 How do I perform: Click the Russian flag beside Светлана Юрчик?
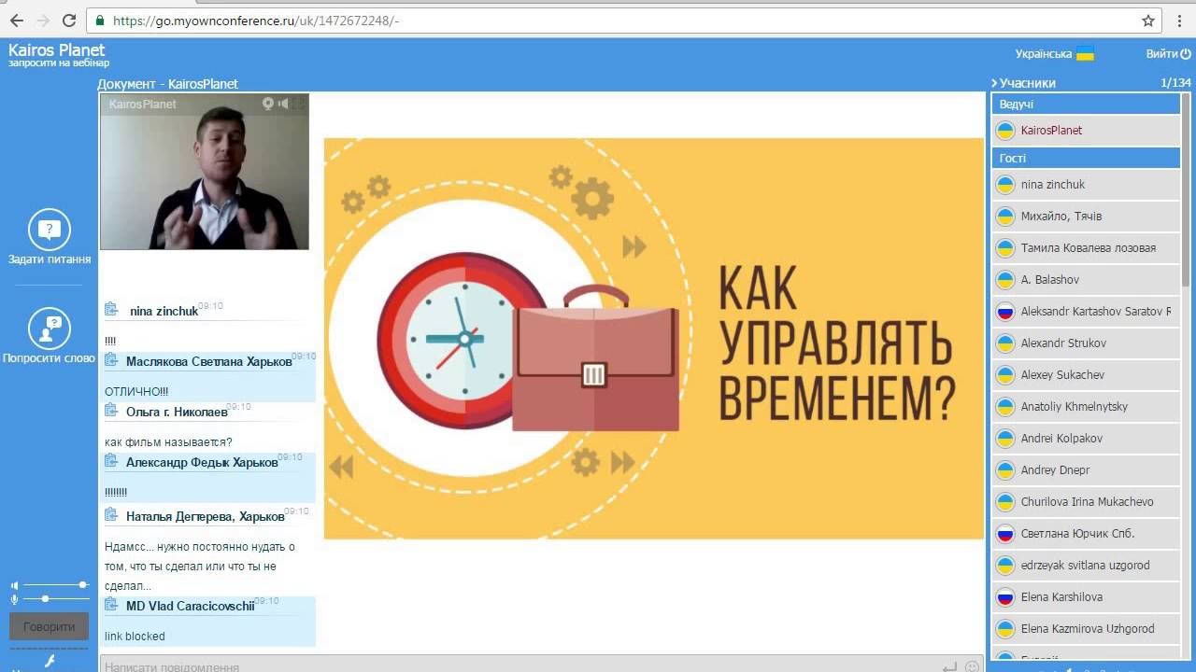(x=1005, y=534)
